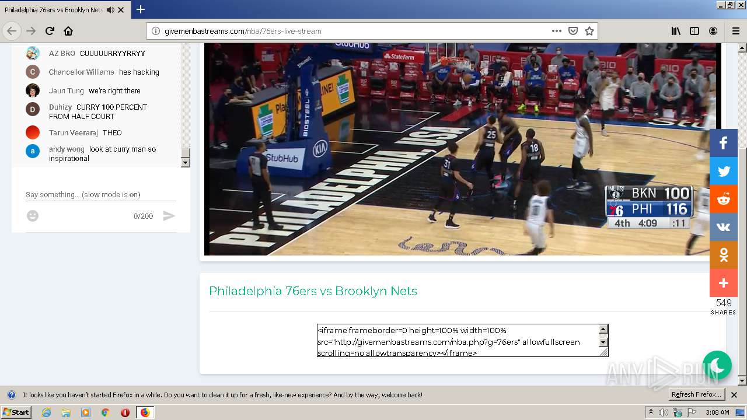The image size is (747, 420).
Task: Open Opera from the taskbar
Action: coord(125,412)
